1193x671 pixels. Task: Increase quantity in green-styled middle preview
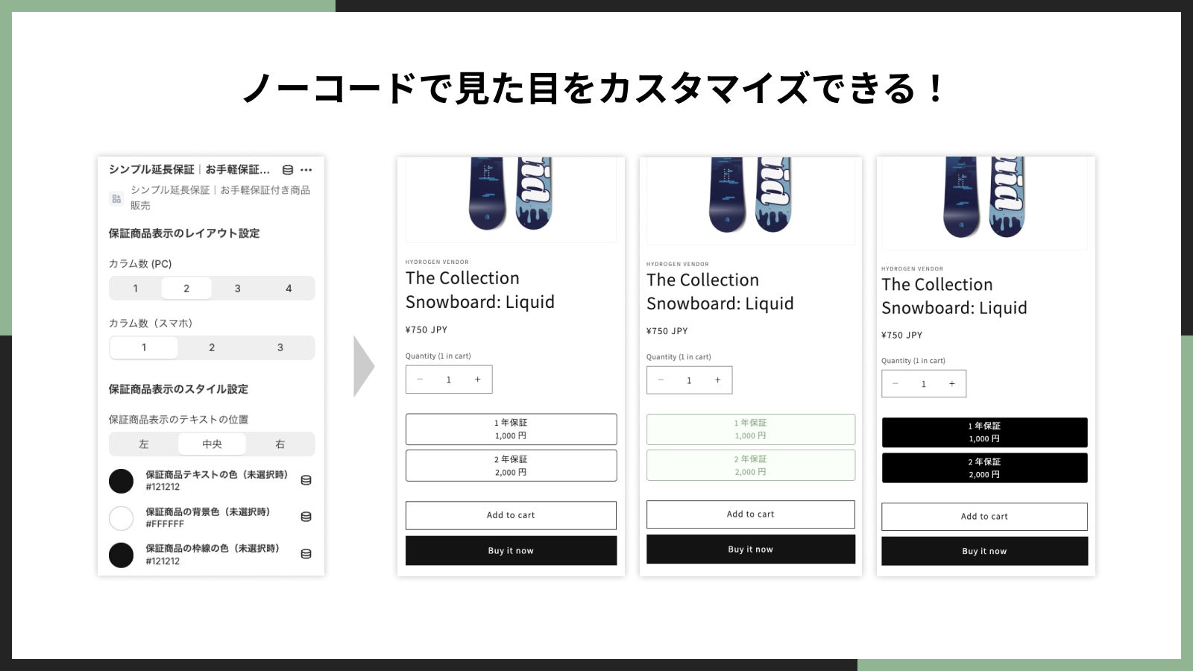pyautogui.click(x=718, y=380)
